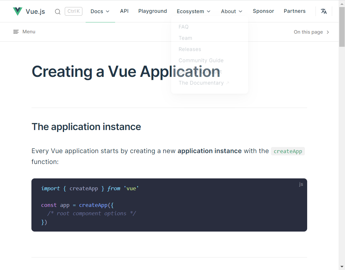Click the vertical scrollbar thumb
Screen dimensions: 345x270
342,27
